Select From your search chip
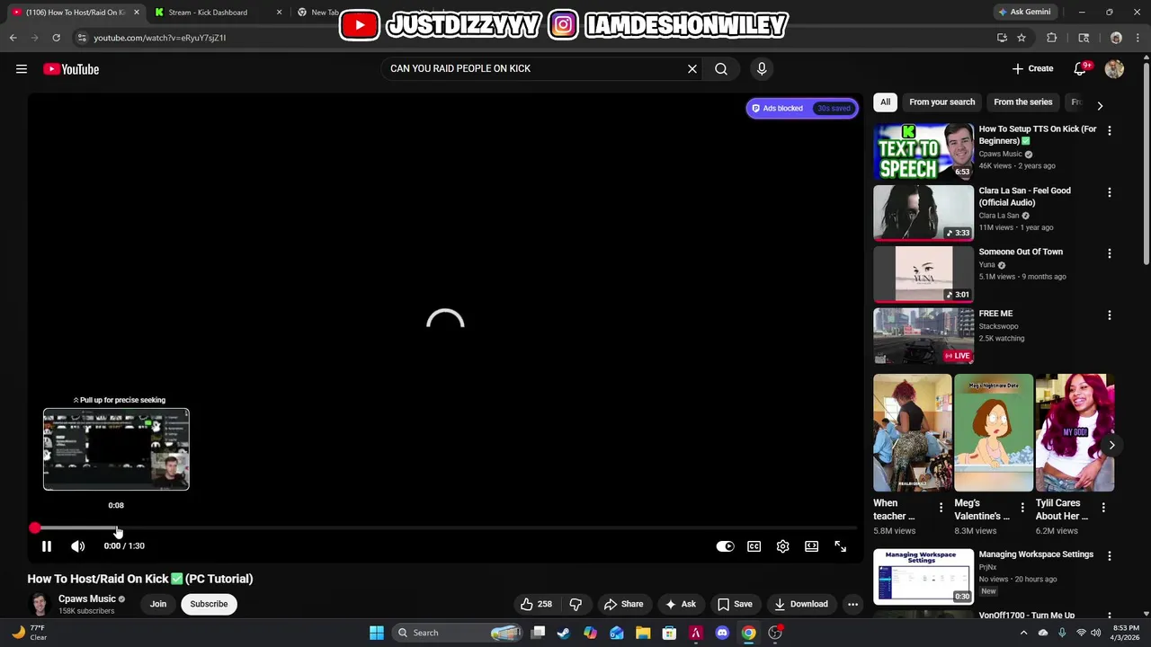 click(941, 102)
